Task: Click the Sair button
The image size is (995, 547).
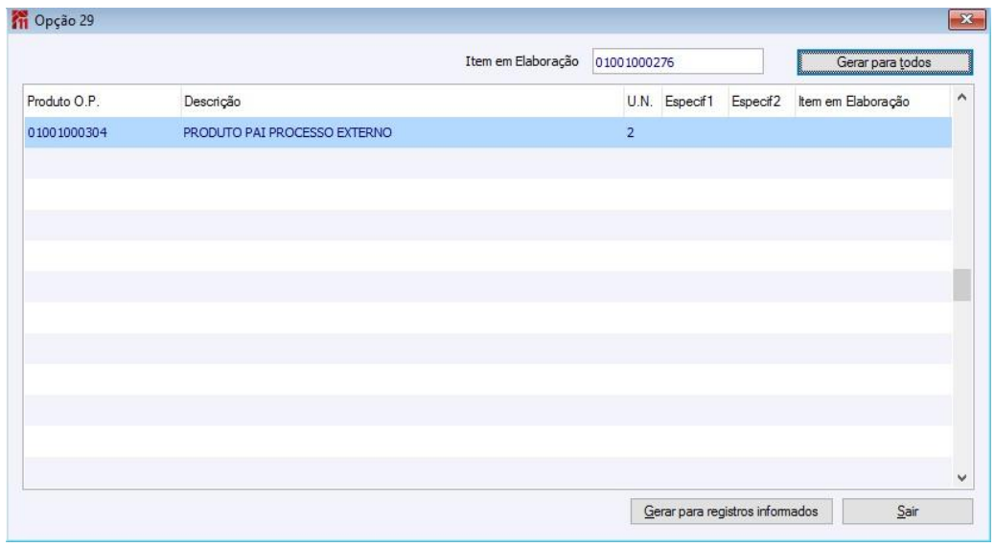Action: tap(908, 511)
